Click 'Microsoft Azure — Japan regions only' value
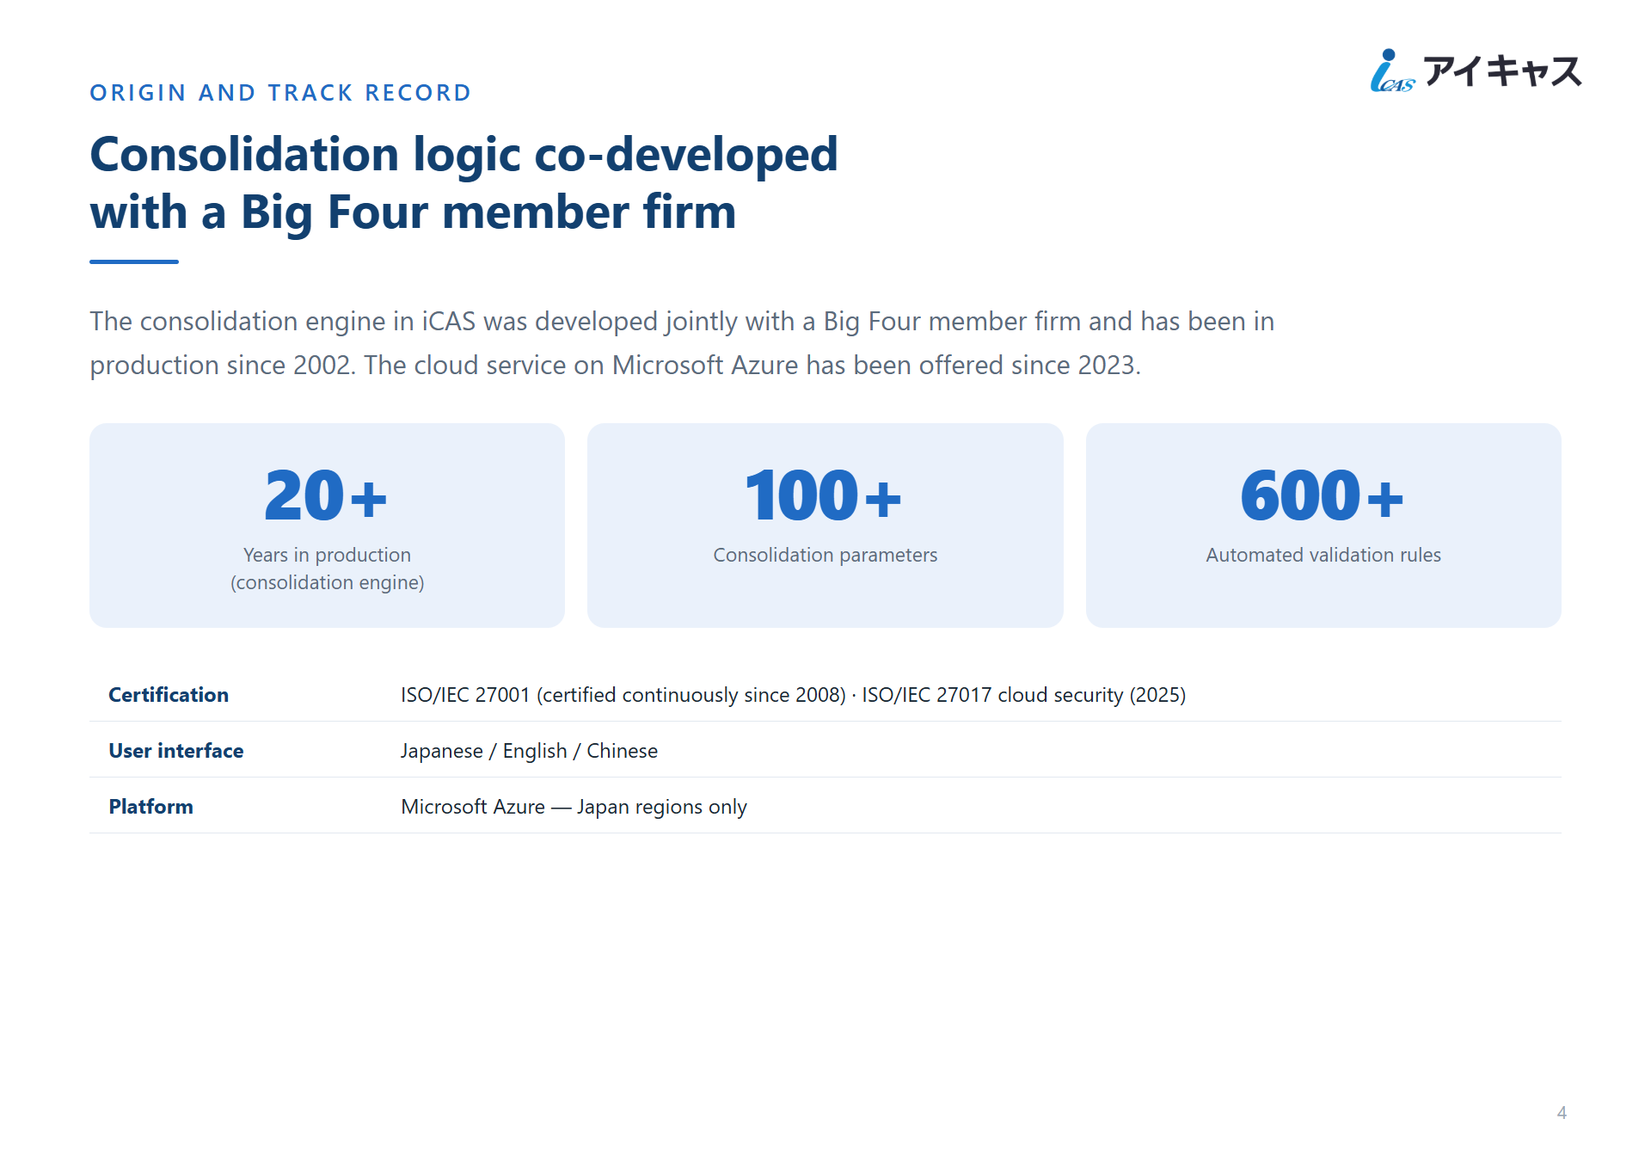1651x1168 pixels. [x=574, y=807]
